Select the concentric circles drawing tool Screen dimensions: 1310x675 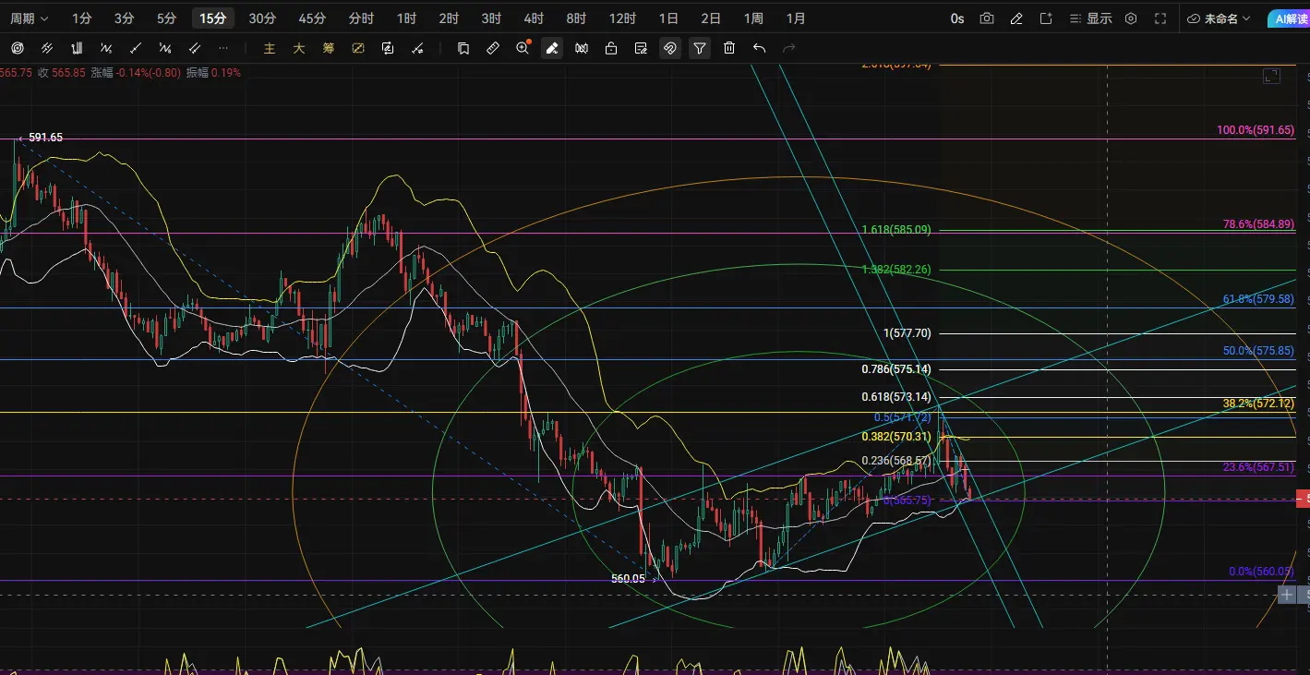18,48
